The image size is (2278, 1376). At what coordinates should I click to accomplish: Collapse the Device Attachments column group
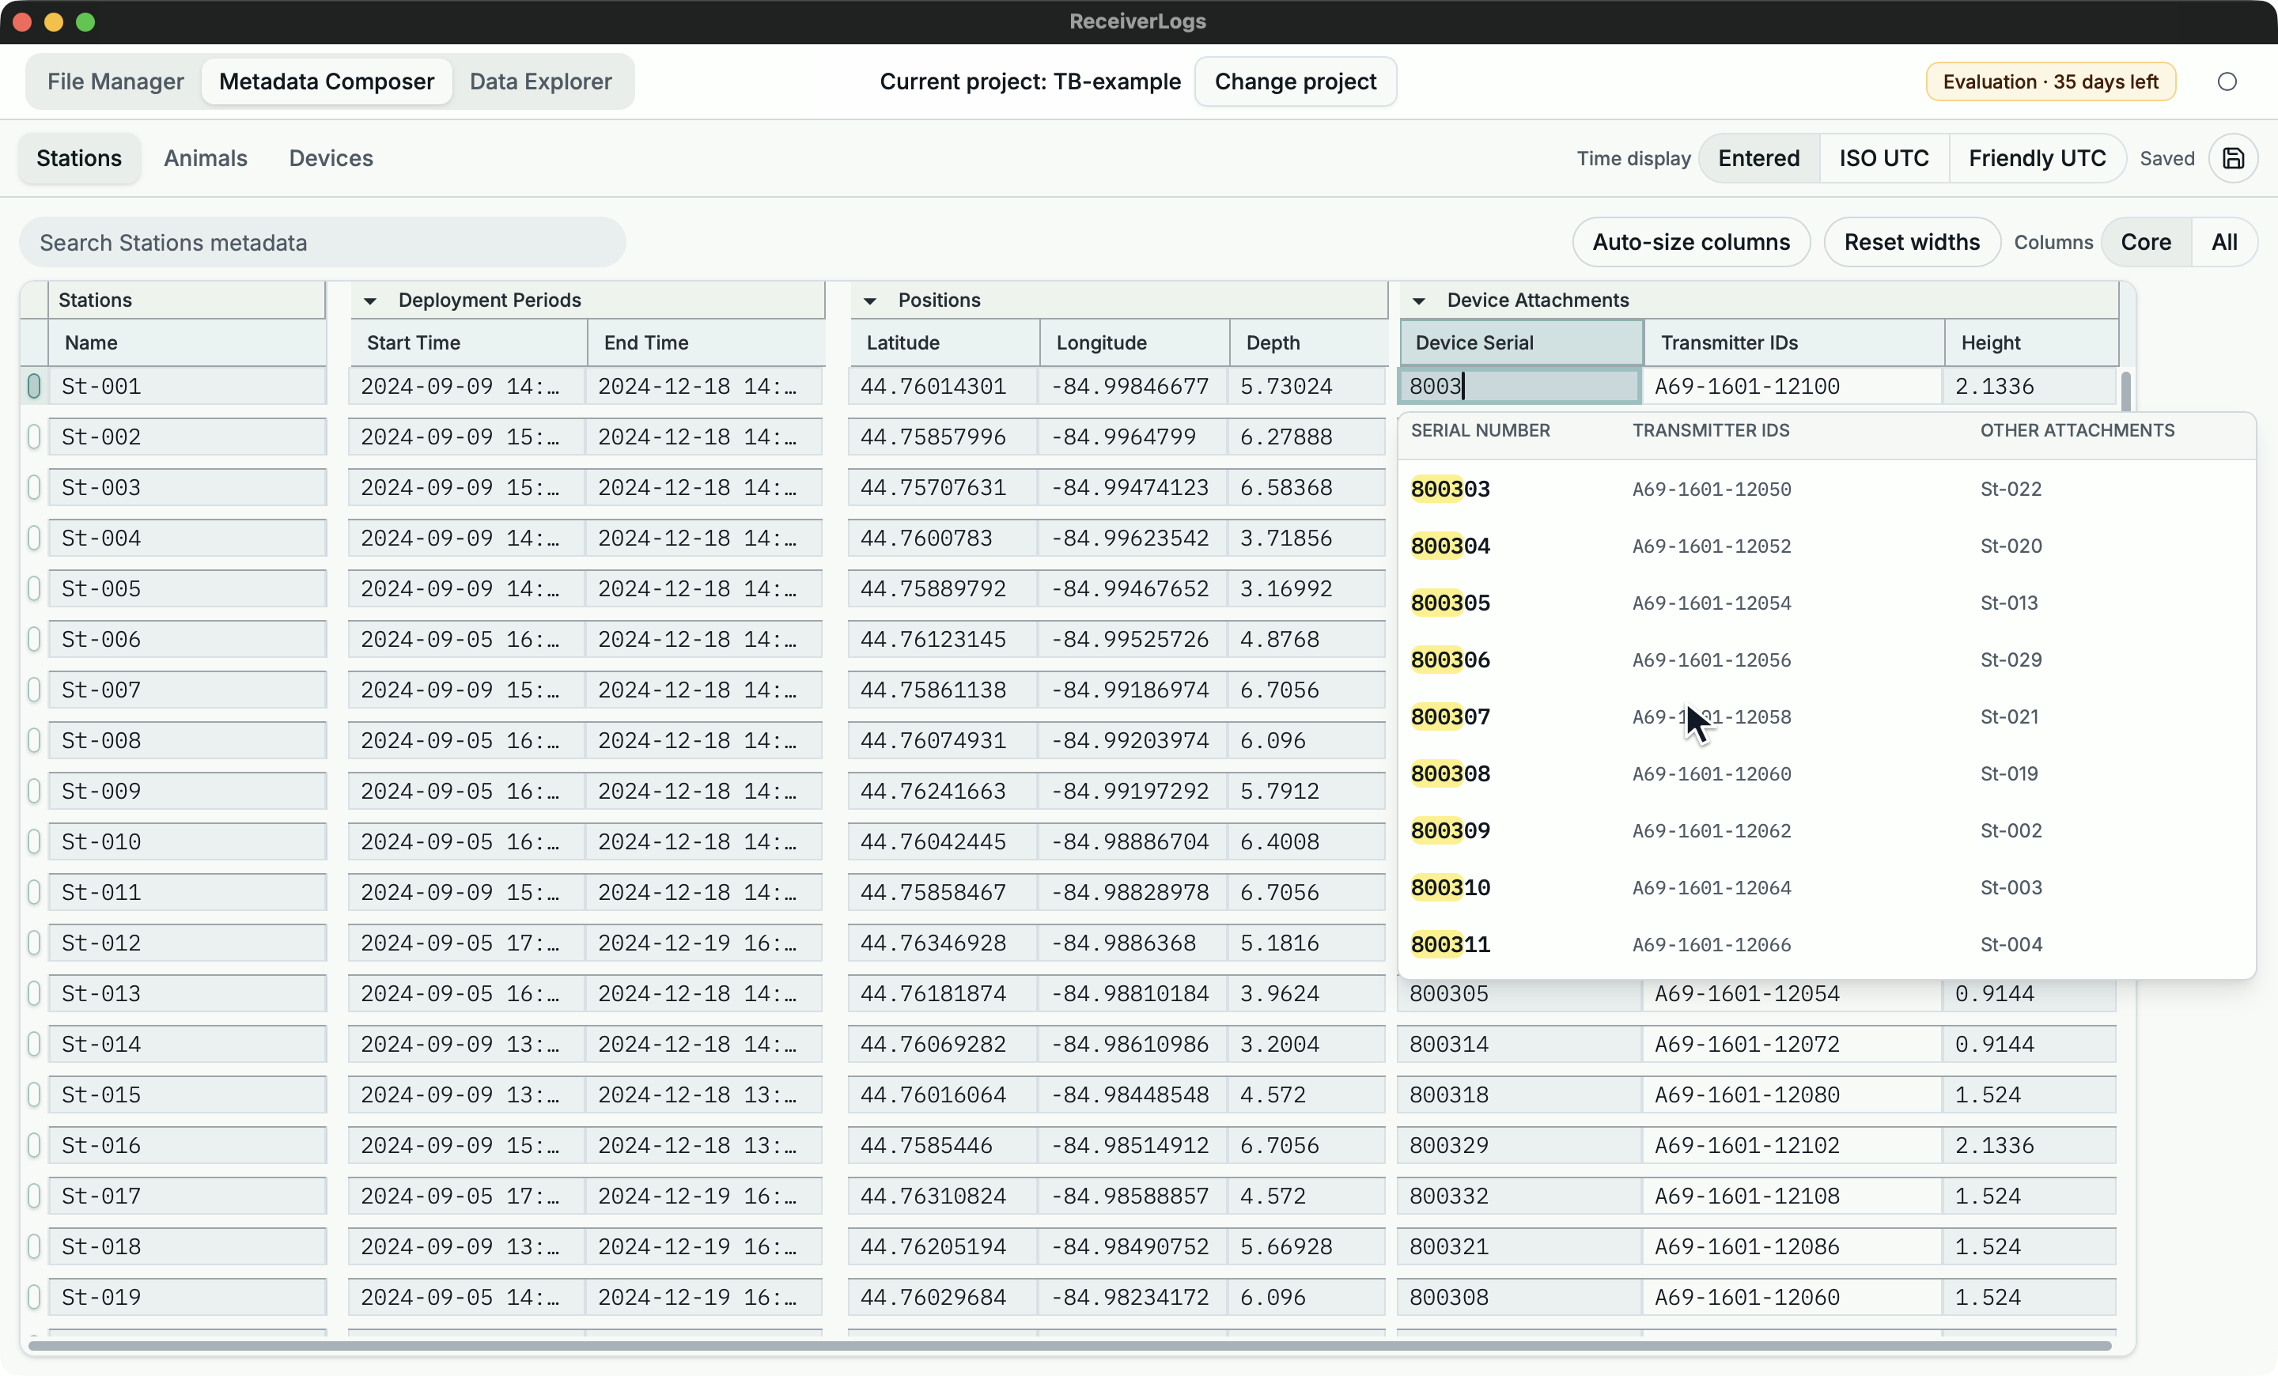tap(1418, 301)
